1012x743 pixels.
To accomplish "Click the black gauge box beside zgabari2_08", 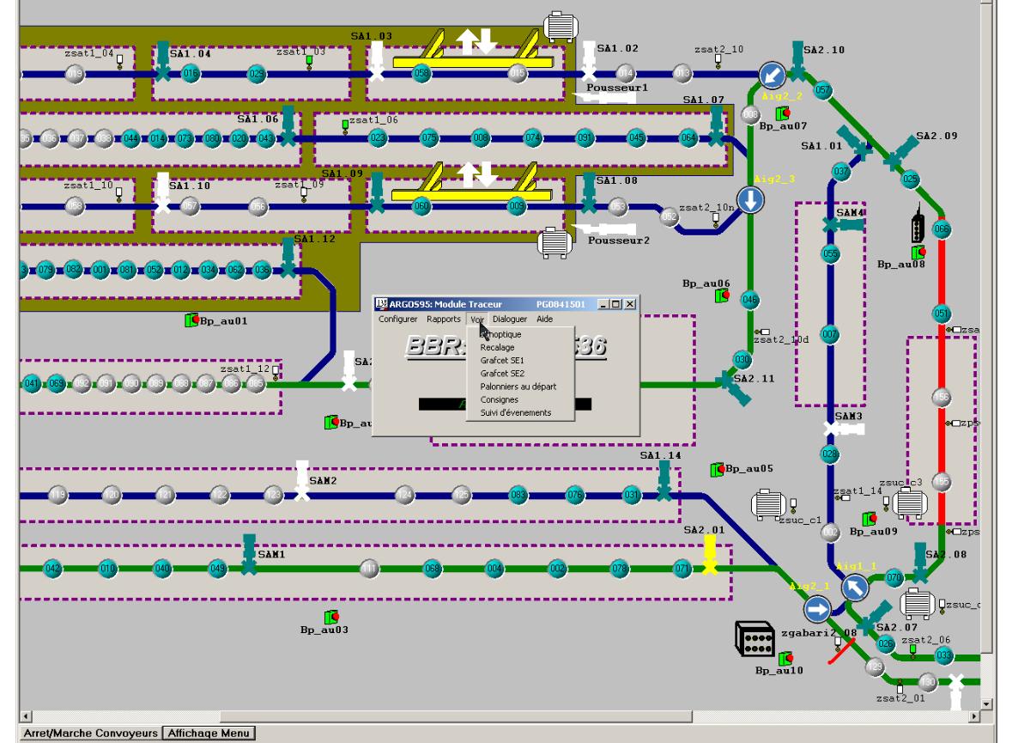I will [x=755, y=638].
